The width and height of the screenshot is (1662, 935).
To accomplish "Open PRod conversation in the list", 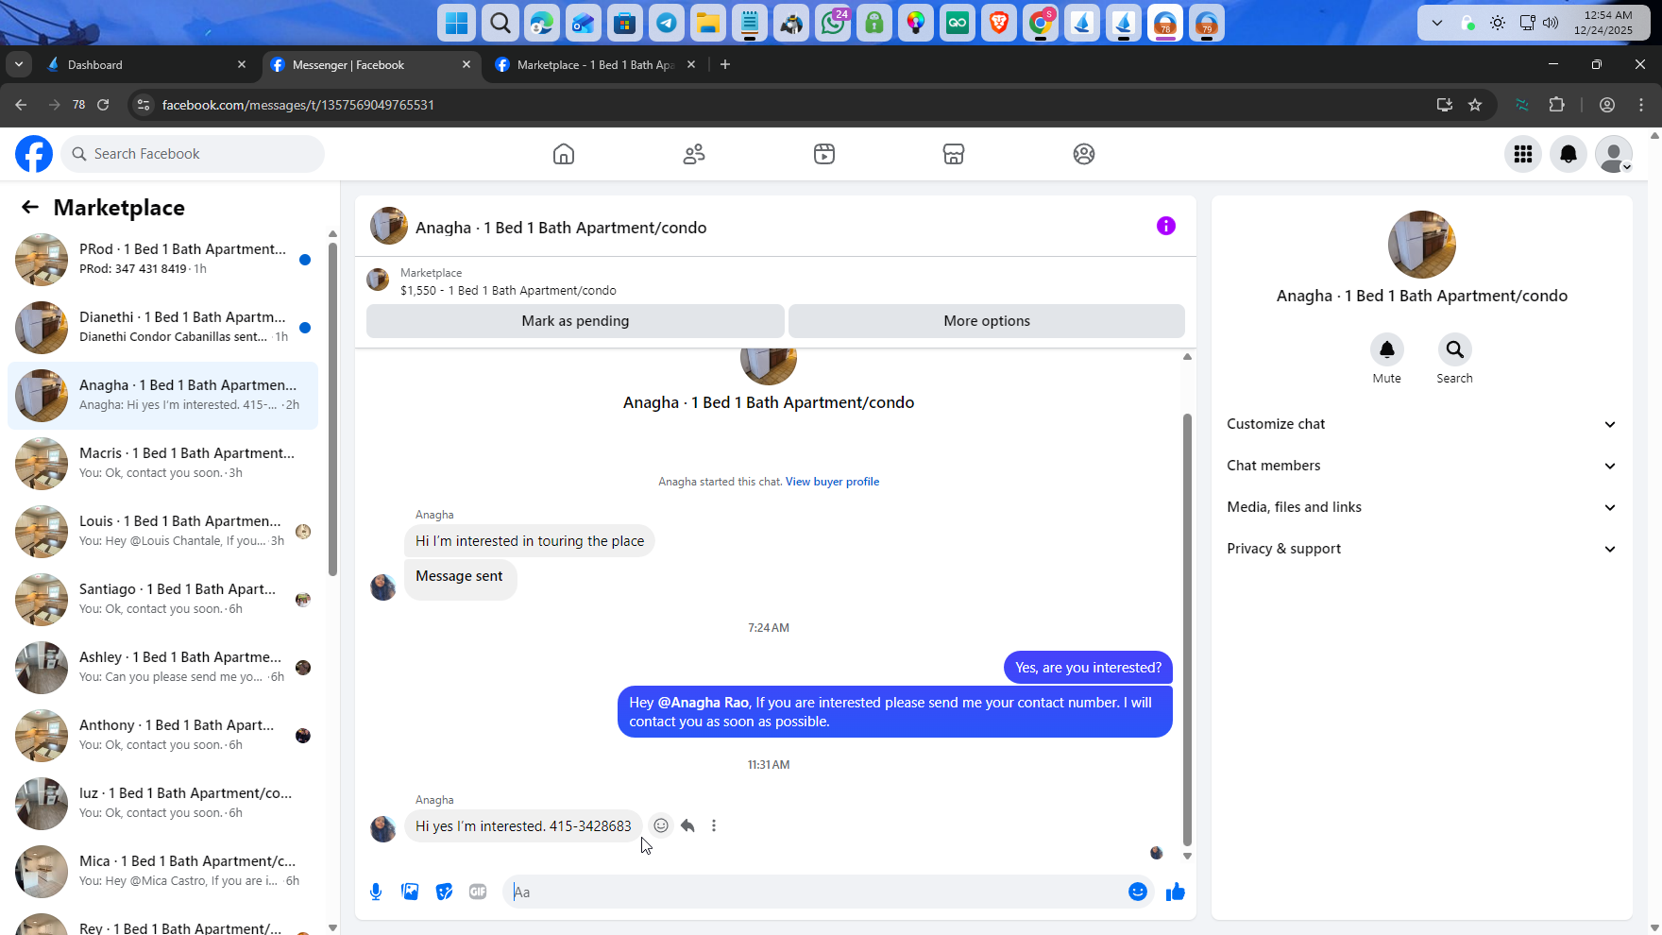I will click(x=162, y=260).
